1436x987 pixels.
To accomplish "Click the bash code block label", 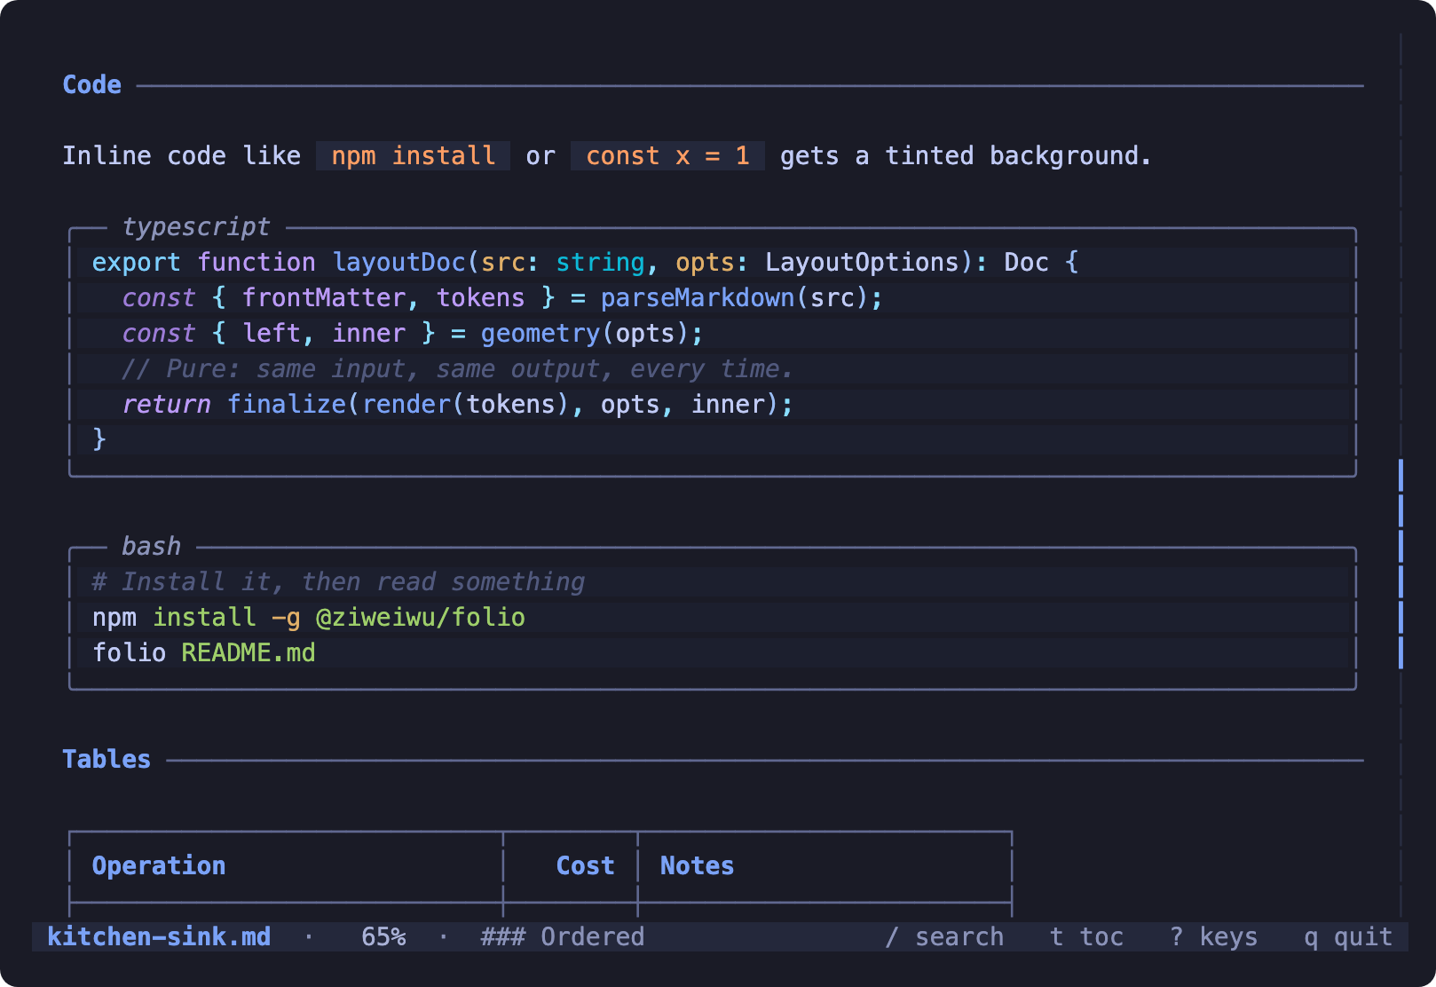I will coord(151,547).
